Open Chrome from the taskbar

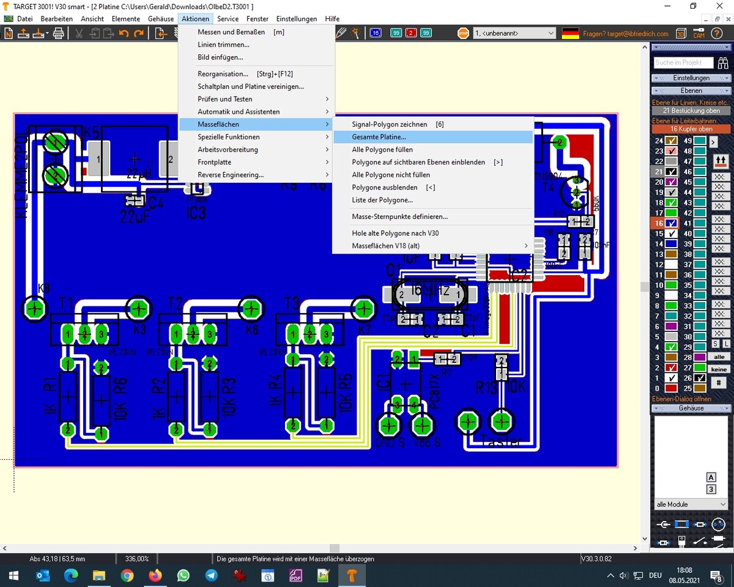pos(127,575)
